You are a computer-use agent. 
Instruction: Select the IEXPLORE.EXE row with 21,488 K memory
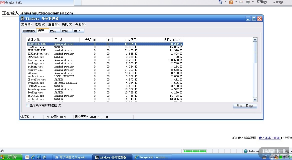[x=105, y=51]
